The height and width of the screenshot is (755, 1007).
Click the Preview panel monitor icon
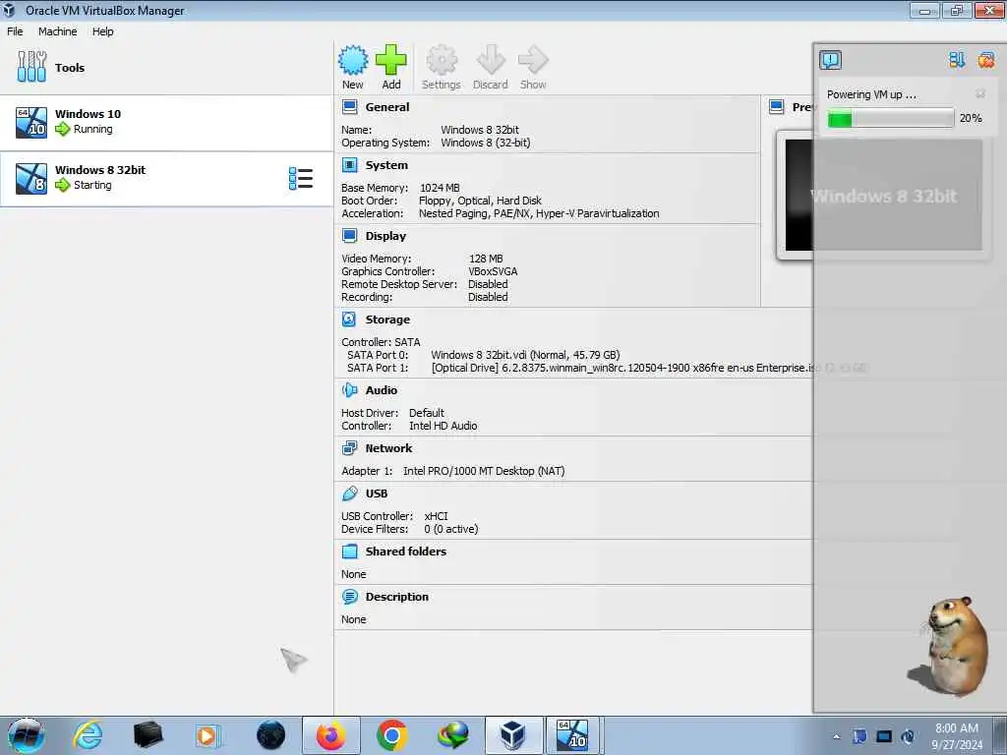[777, 107]
